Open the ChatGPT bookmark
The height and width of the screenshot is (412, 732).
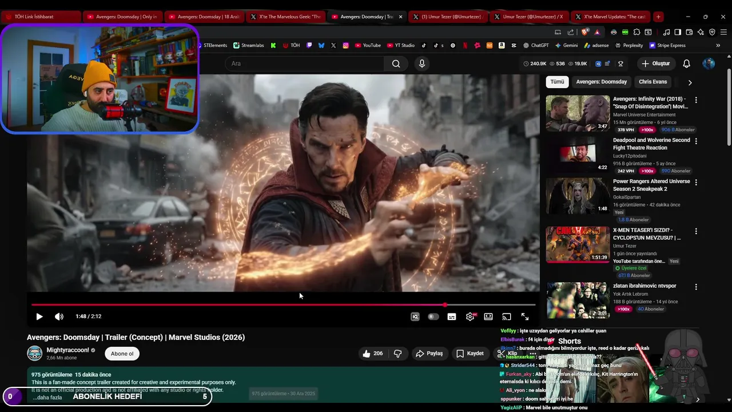(535, 45)
